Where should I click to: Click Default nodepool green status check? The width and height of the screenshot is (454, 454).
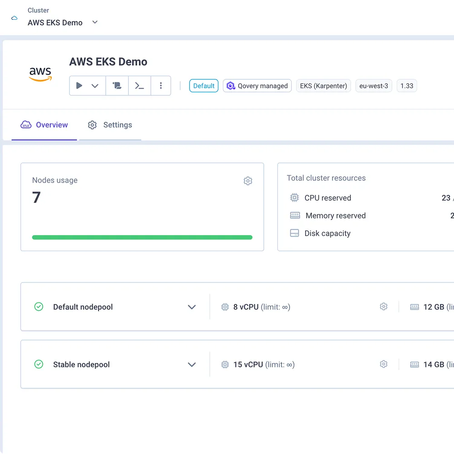pos(39,306)
